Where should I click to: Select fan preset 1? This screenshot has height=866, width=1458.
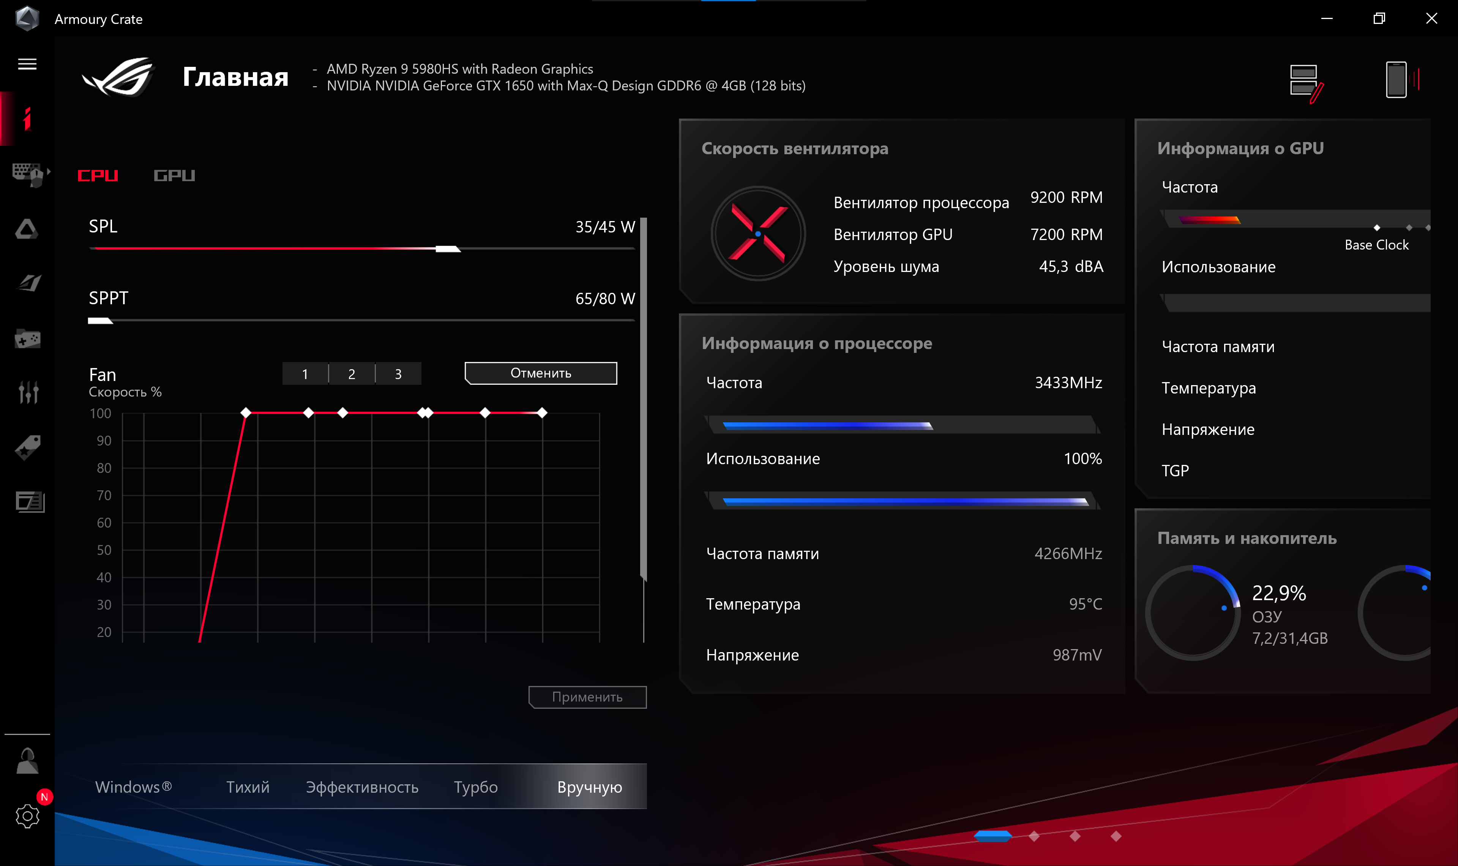[305, 373]
